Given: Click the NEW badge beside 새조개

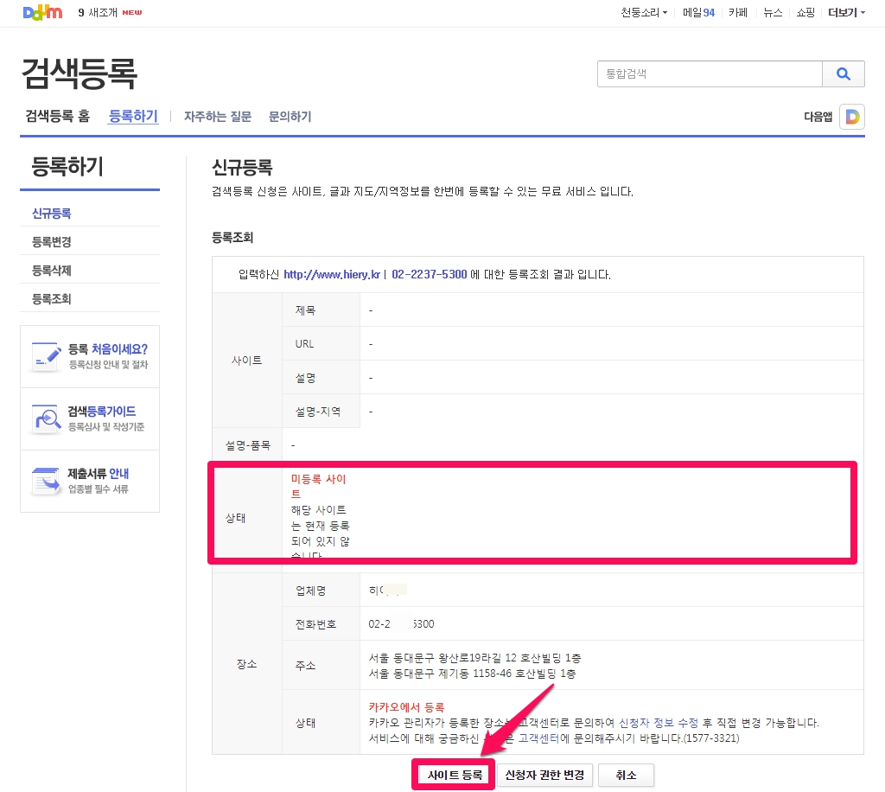Looking at the screenshot, I should click(x=131, y=12).
